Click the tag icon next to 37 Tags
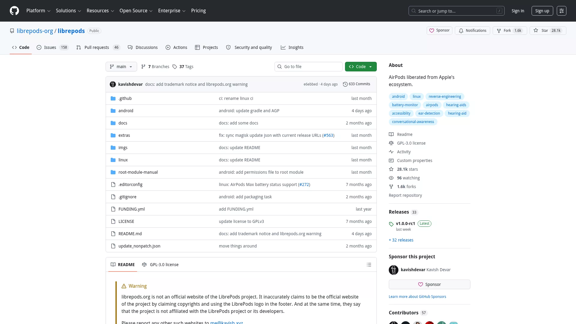This screenshot has width=576, height=324. pyautogui.click(x=175, y=67)
